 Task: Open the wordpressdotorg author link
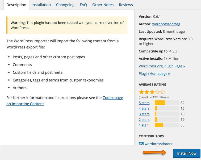(166, 24)
